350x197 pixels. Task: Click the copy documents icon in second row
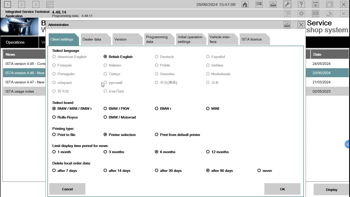pyautogui.click(x=287, y=14)
